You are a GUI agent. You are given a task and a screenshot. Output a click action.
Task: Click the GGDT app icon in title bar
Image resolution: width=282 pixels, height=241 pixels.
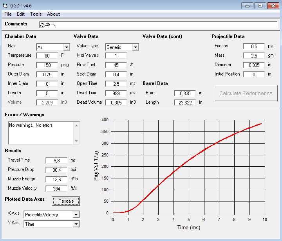[5, 5]
